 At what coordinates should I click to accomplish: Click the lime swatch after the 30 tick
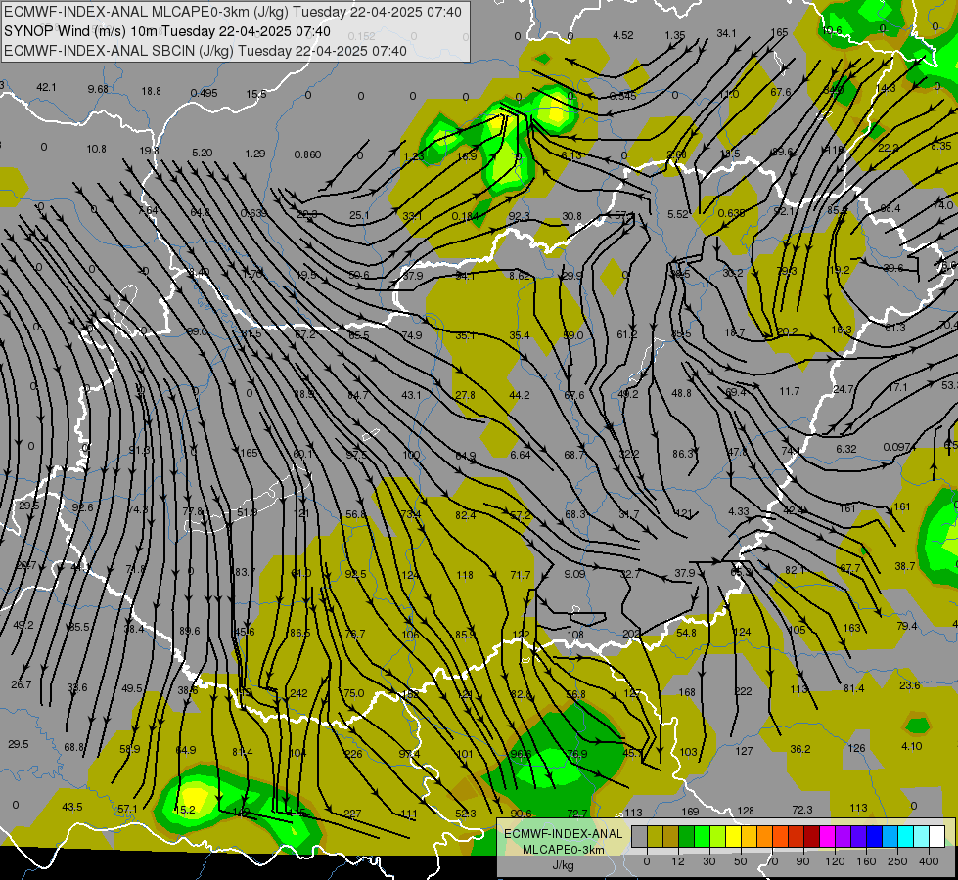coord(718,836)
